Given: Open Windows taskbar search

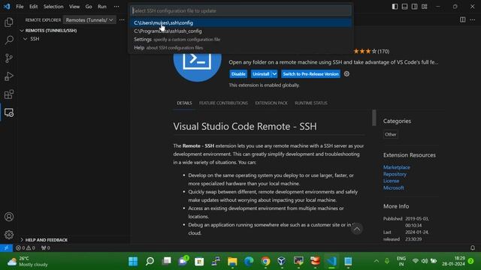Looking at the screenshot, I should click(x=150, y=262).
